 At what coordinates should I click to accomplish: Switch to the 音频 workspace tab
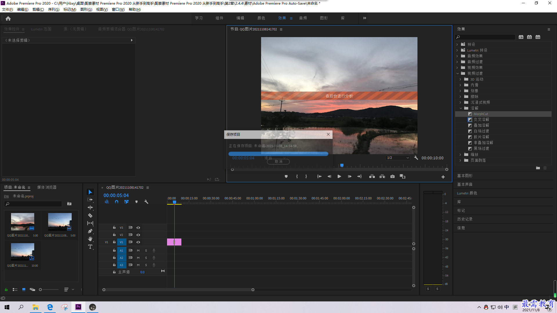tap(303, 18)
